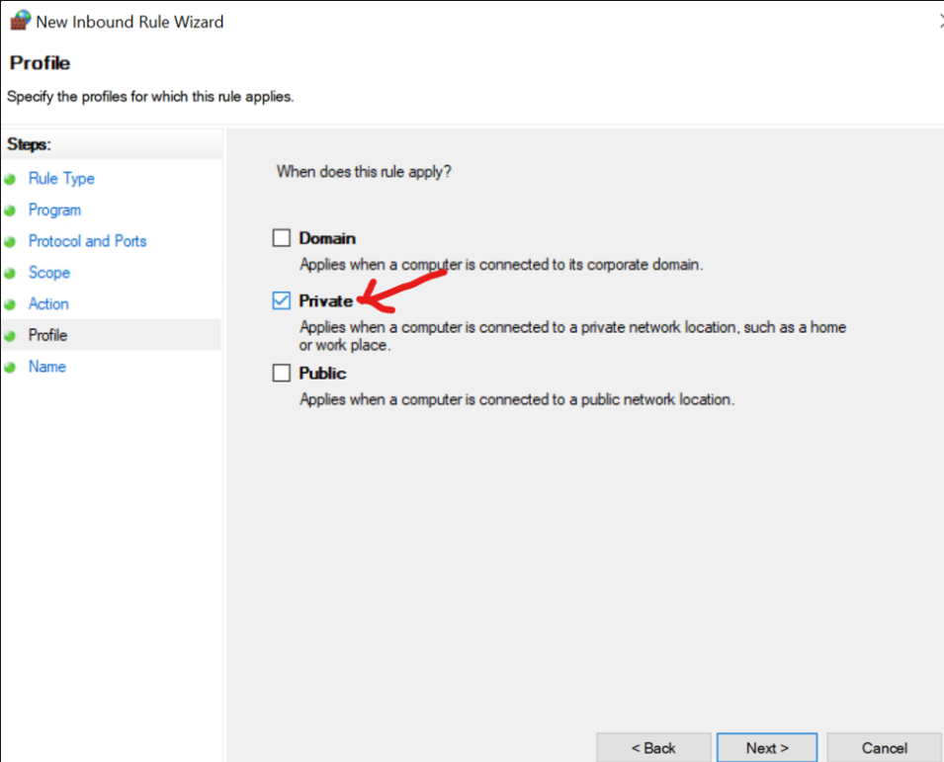Image resolution: width=944 pixels, height=762 pixels.
Task: Click green bullet beside Action step
Action: 10,304
